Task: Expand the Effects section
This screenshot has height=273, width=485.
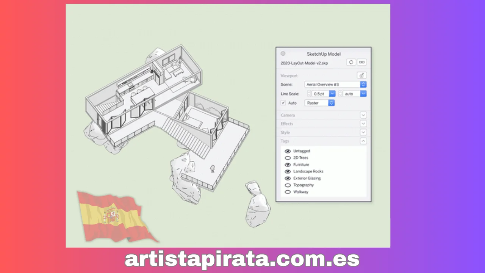Action: [363, 124]
